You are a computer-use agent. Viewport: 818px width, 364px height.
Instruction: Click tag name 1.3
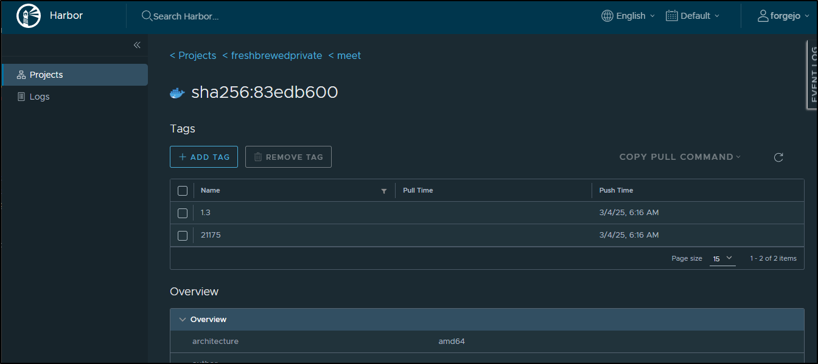[206, 213]
